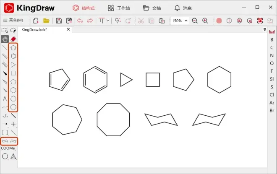Screen dimensions: 277x174
Task: Pick the triple bond tool
Action: 5,65
